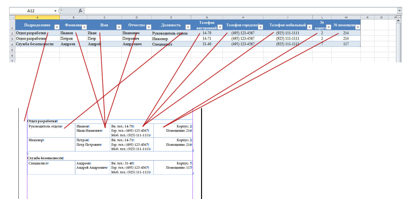Select row 5 header
The image size is (412, 199).
(x=12, y=50)
